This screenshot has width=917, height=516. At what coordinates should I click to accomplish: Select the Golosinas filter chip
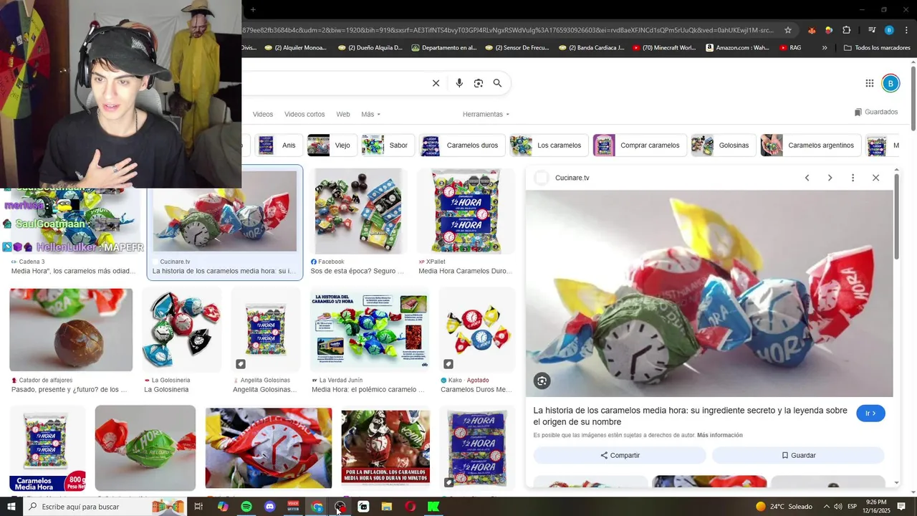(x=722, y=145)
